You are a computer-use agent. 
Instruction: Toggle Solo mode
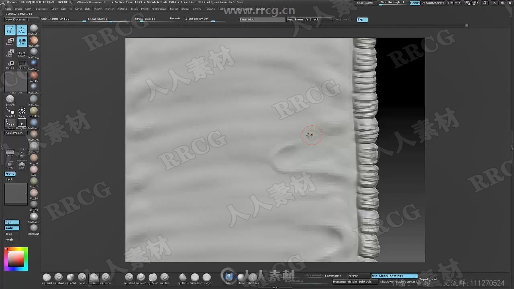22,165
